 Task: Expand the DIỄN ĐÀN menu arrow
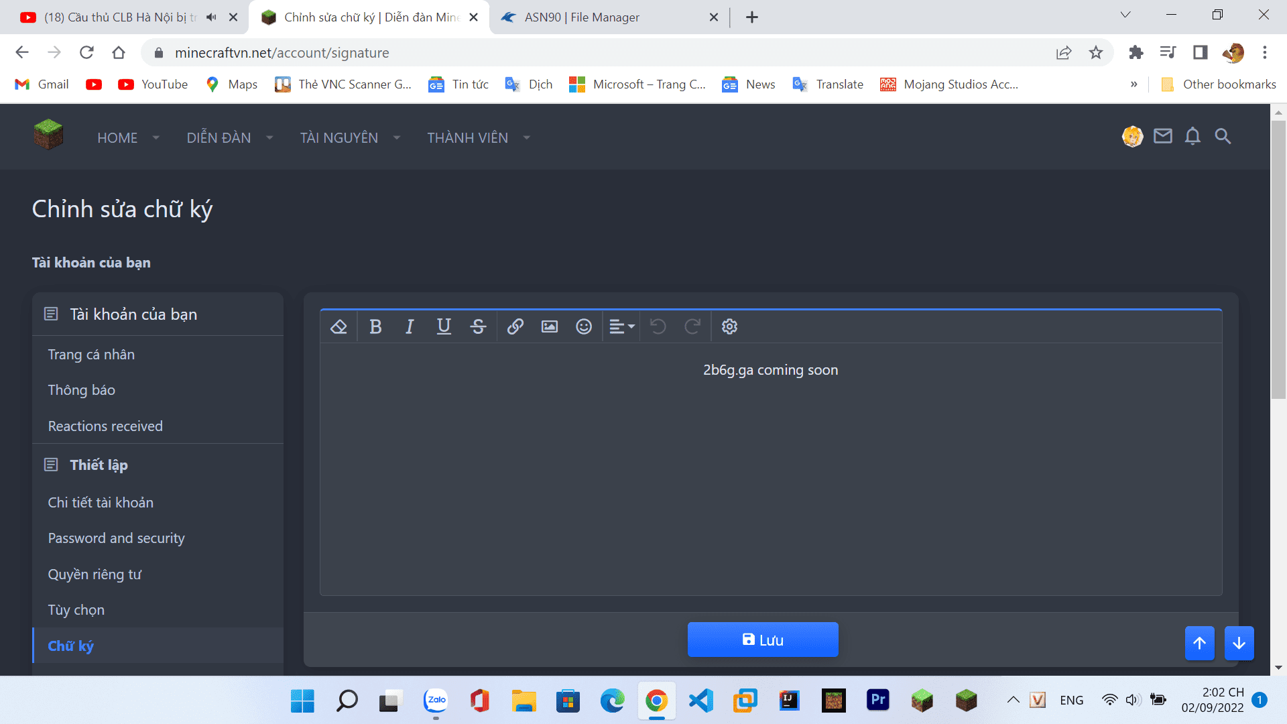(269, 137)
